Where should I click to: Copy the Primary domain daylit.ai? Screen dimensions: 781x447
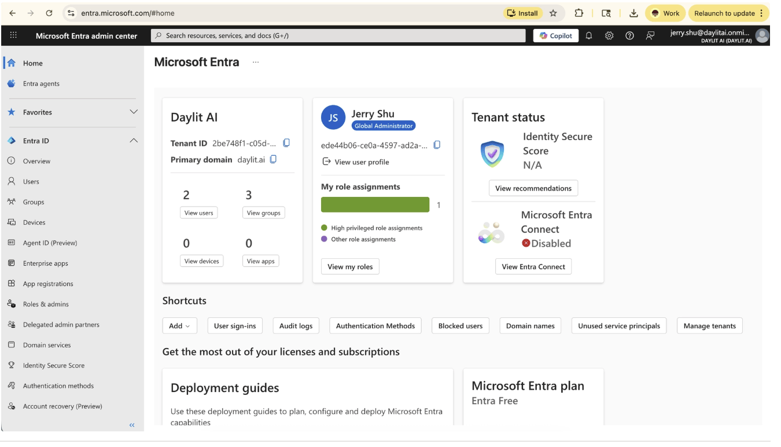pos(273,159)
